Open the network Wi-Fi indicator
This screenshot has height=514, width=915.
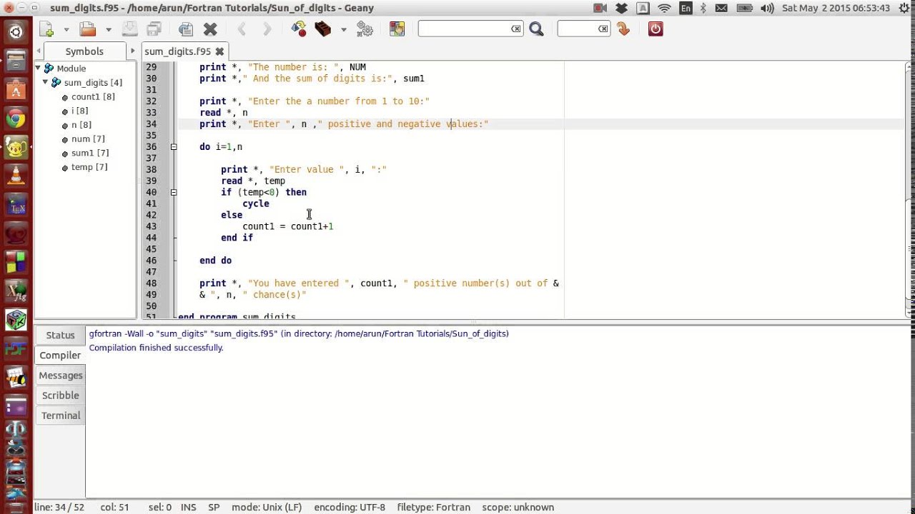tap(664, 9)
